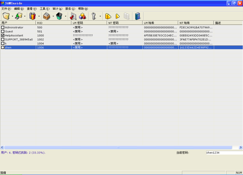Start attack with the large yellow play icon
This screenshot has width=243, height=175.
click(108, 16)
